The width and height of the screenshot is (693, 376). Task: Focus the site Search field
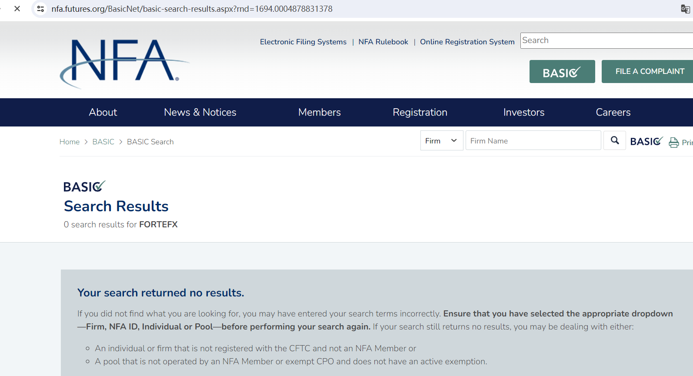coord(606,40)
